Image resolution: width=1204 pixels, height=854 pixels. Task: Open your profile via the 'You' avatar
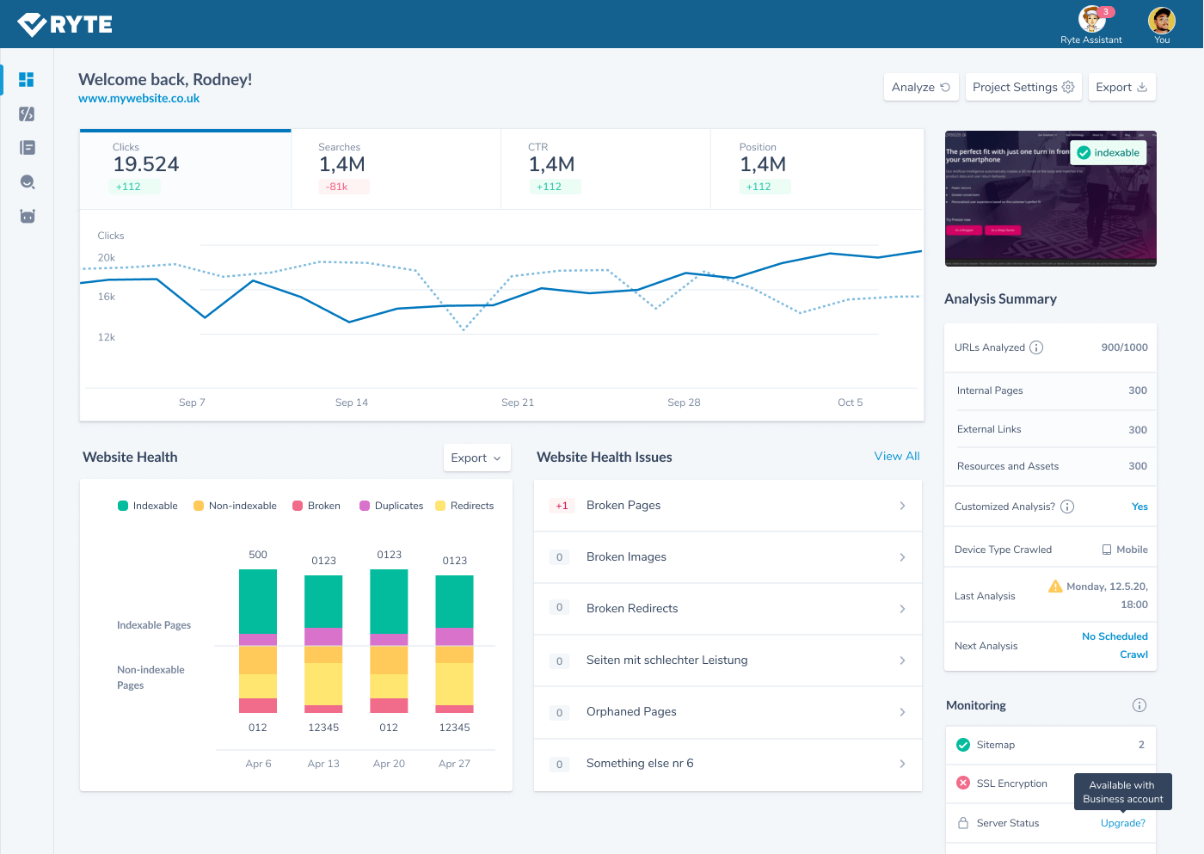click(1161, 19)
